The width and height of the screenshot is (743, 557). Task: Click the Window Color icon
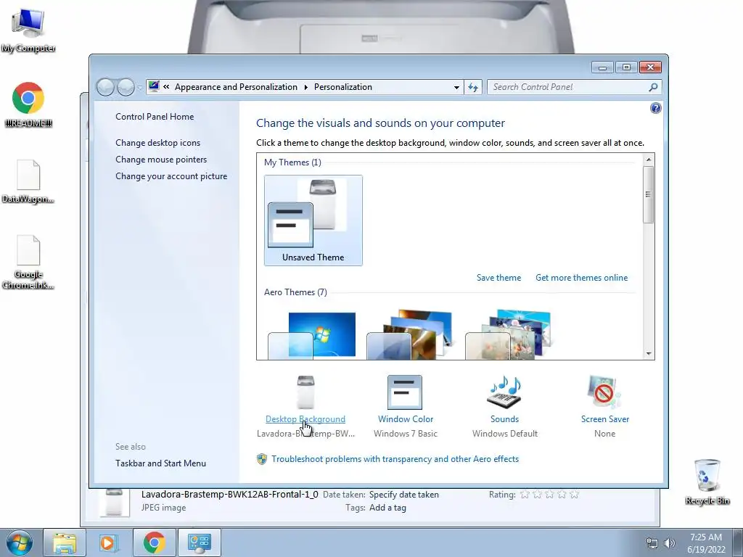coord(405,392)
